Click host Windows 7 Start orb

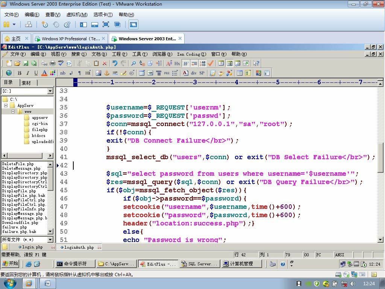coord(10,283)
